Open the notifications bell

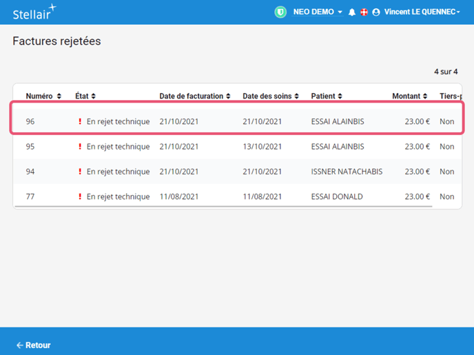coord(352,12)
